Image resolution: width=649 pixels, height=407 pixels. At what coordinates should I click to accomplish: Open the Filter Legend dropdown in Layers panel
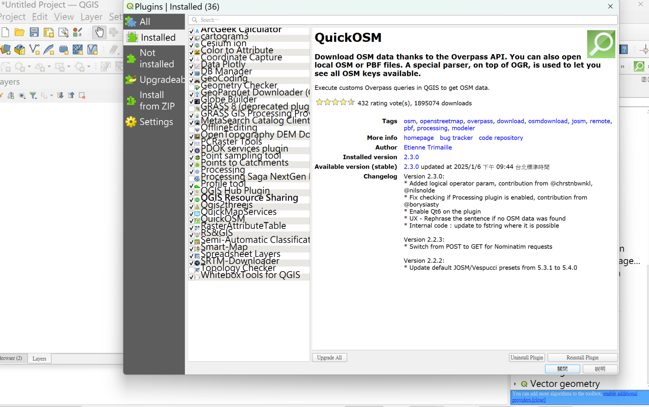[x=33, y=96]
